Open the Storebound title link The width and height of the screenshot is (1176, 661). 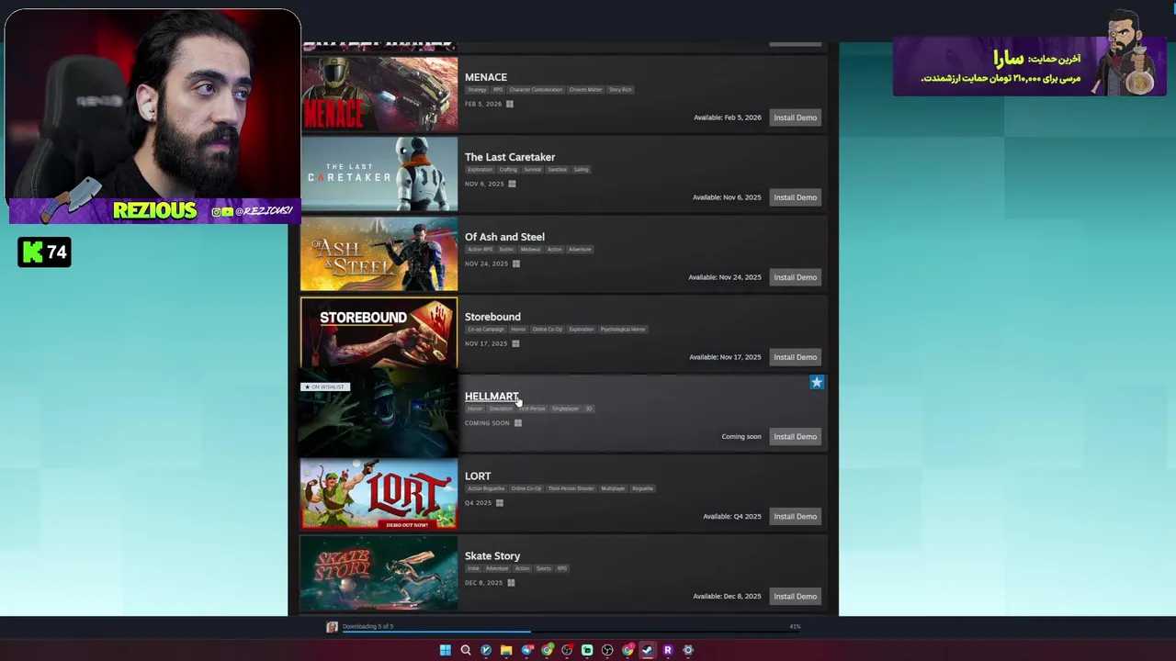[492, 317]
